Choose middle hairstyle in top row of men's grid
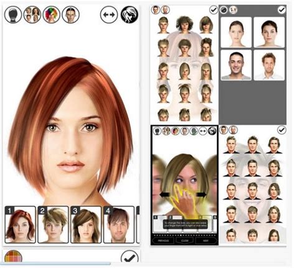This screenshot has width=295, height=268. (x=253, y=145)
